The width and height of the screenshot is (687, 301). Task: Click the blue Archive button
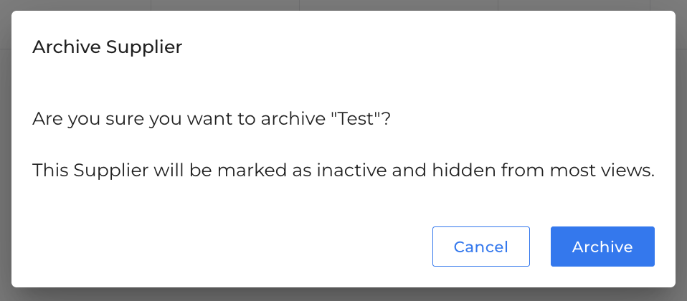[x=602, y=247]
